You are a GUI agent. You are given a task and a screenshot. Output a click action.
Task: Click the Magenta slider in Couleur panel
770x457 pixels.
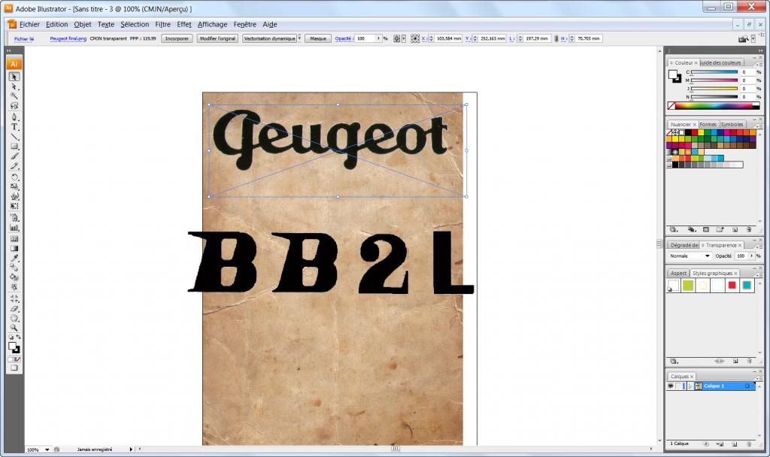coord(714,80)
